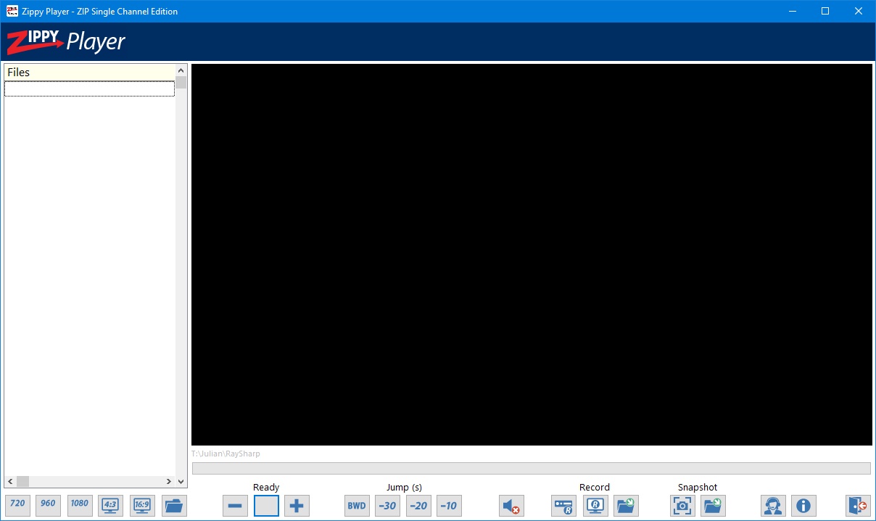Click the playback progress bar
Image resolution: width=876 pixels, height=521 pixels.
532,468
